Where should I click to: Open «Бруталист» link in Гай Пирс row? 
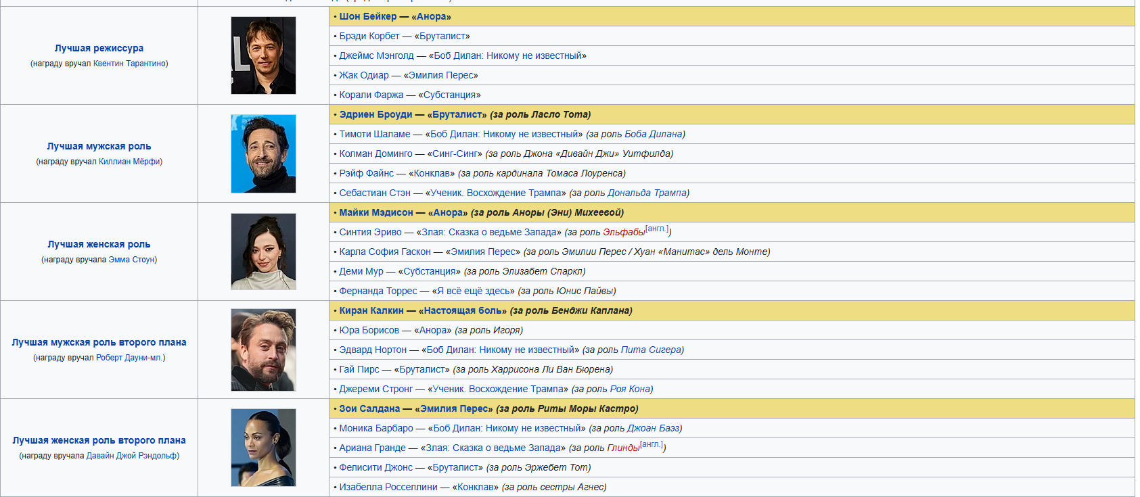(422, 369)
